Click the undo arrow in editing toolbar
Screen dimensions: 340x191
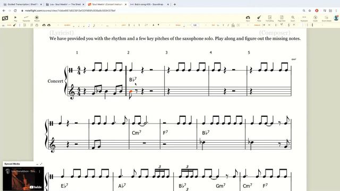click(44, 25)
